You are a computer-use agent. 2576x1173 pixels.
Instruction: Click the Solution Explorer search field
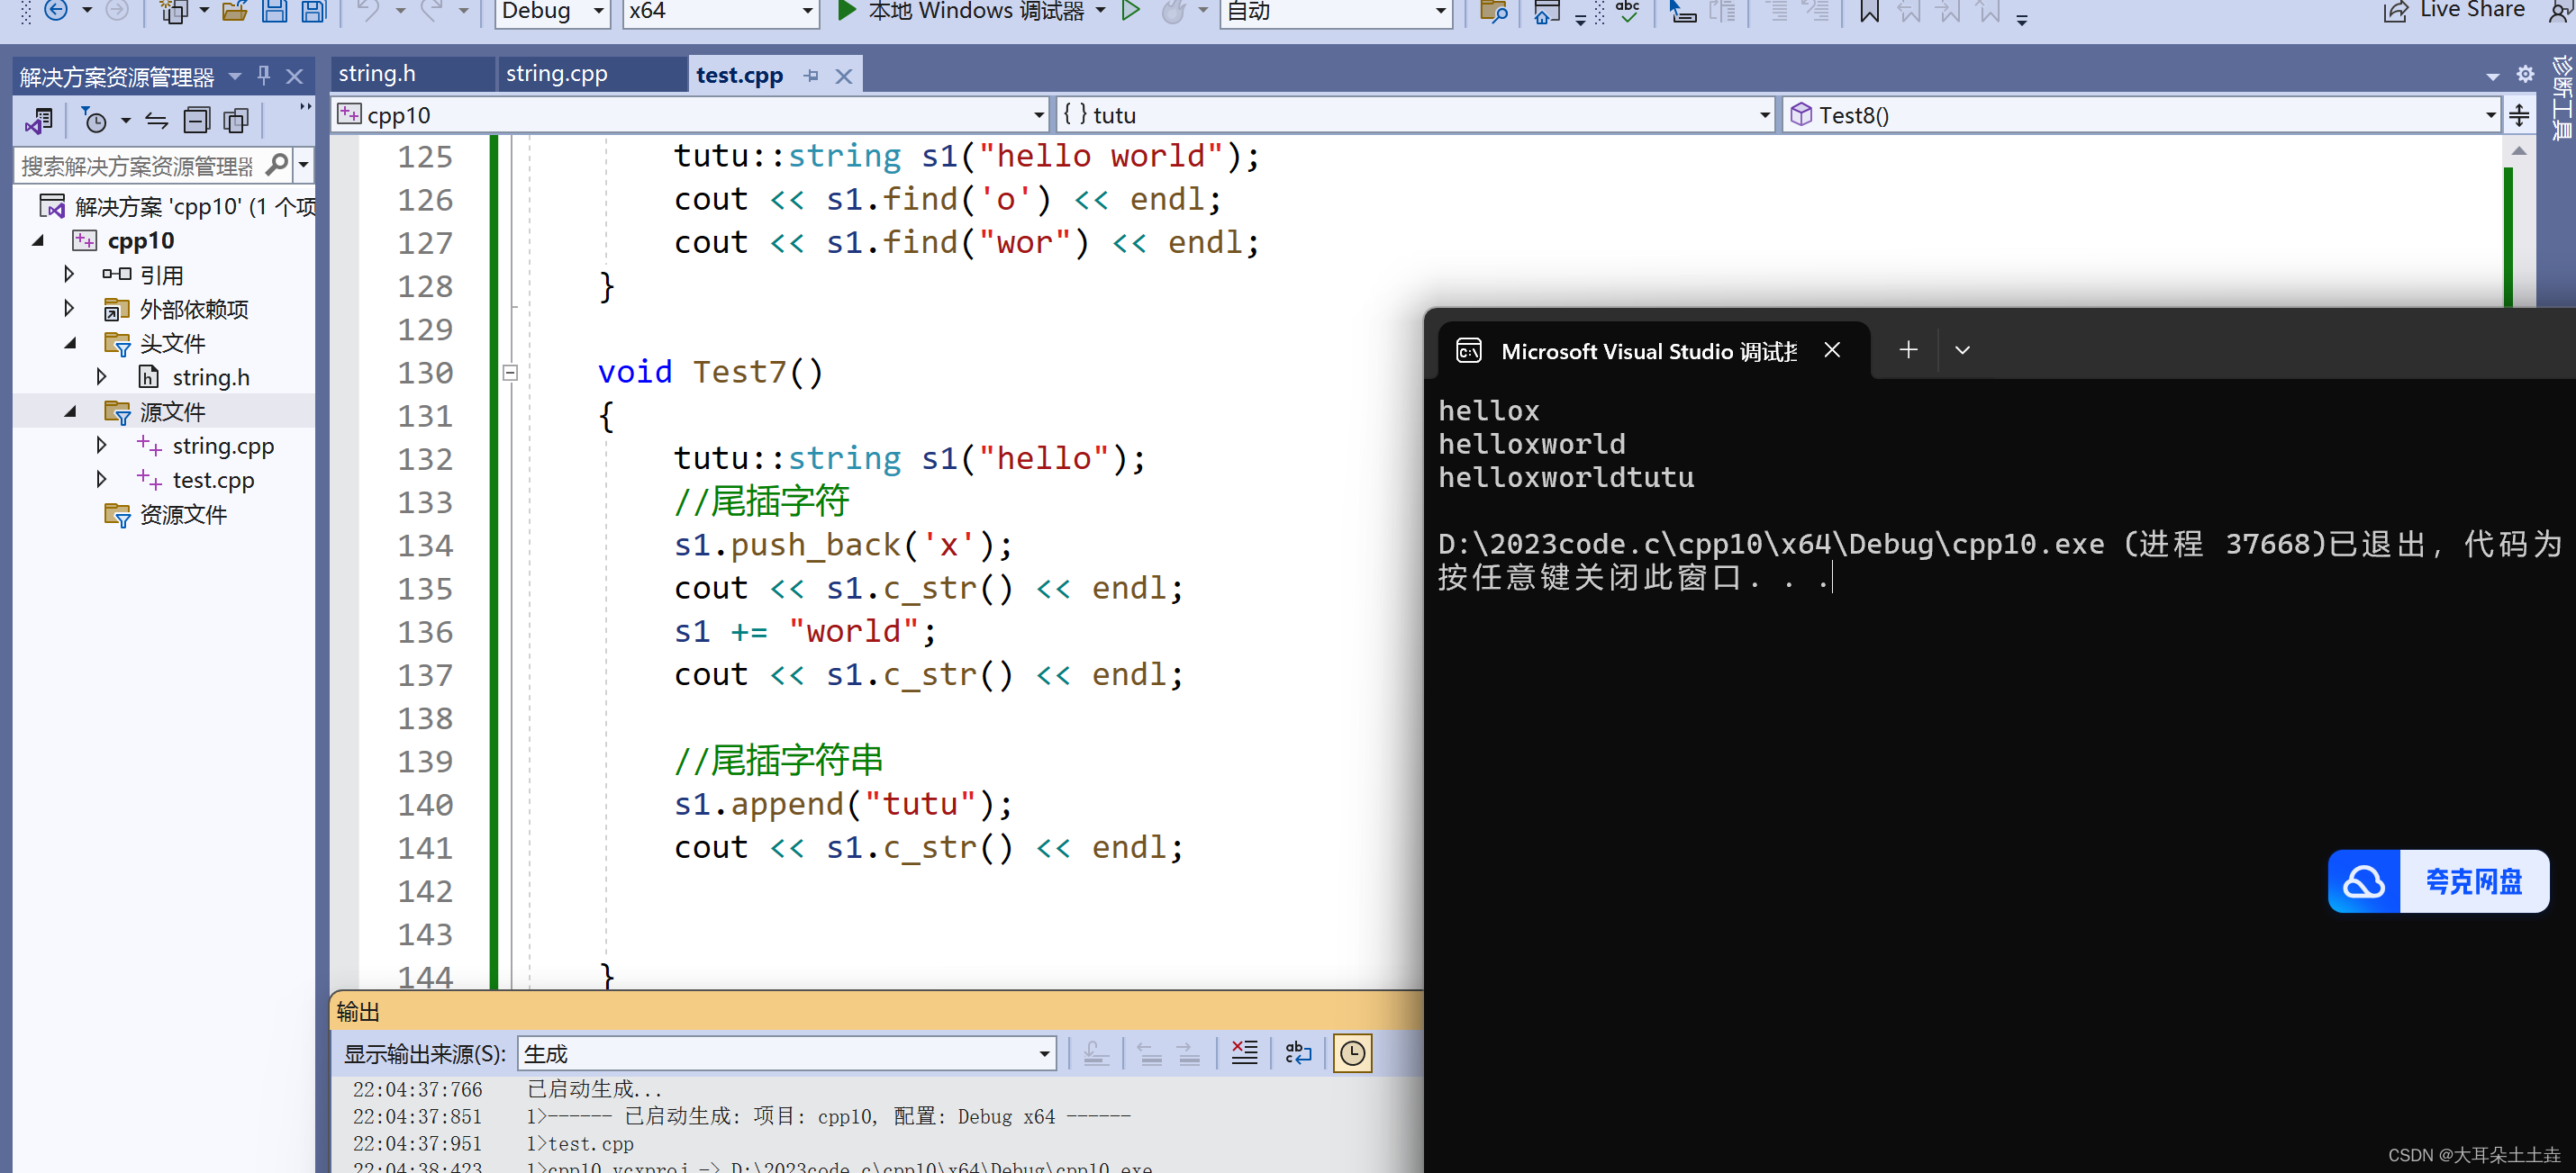click(x=137, y=165)
